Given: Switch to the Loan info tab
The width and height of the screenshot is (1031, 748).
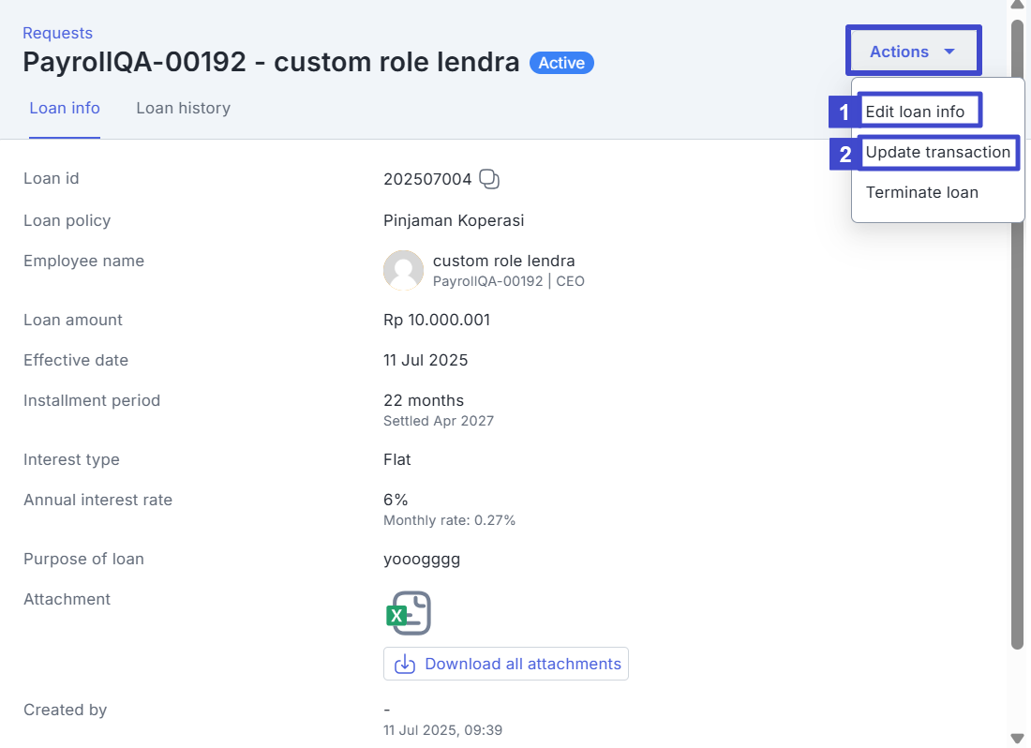Looking at the screenshot, I should 65,108.
